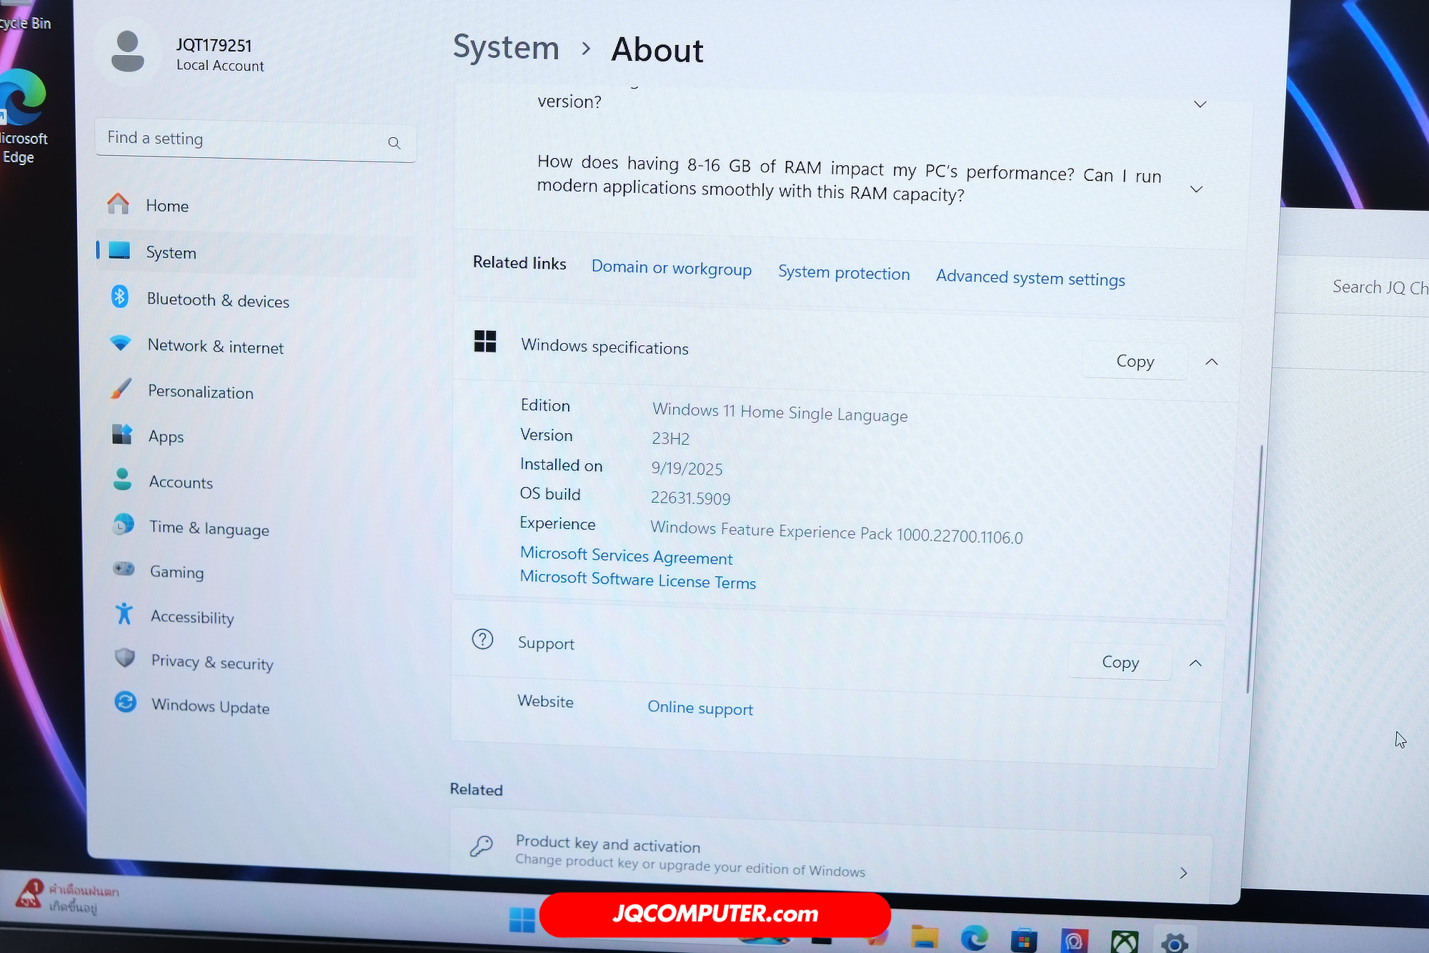
Task: Open System protection link
Action: click(844, 273)
